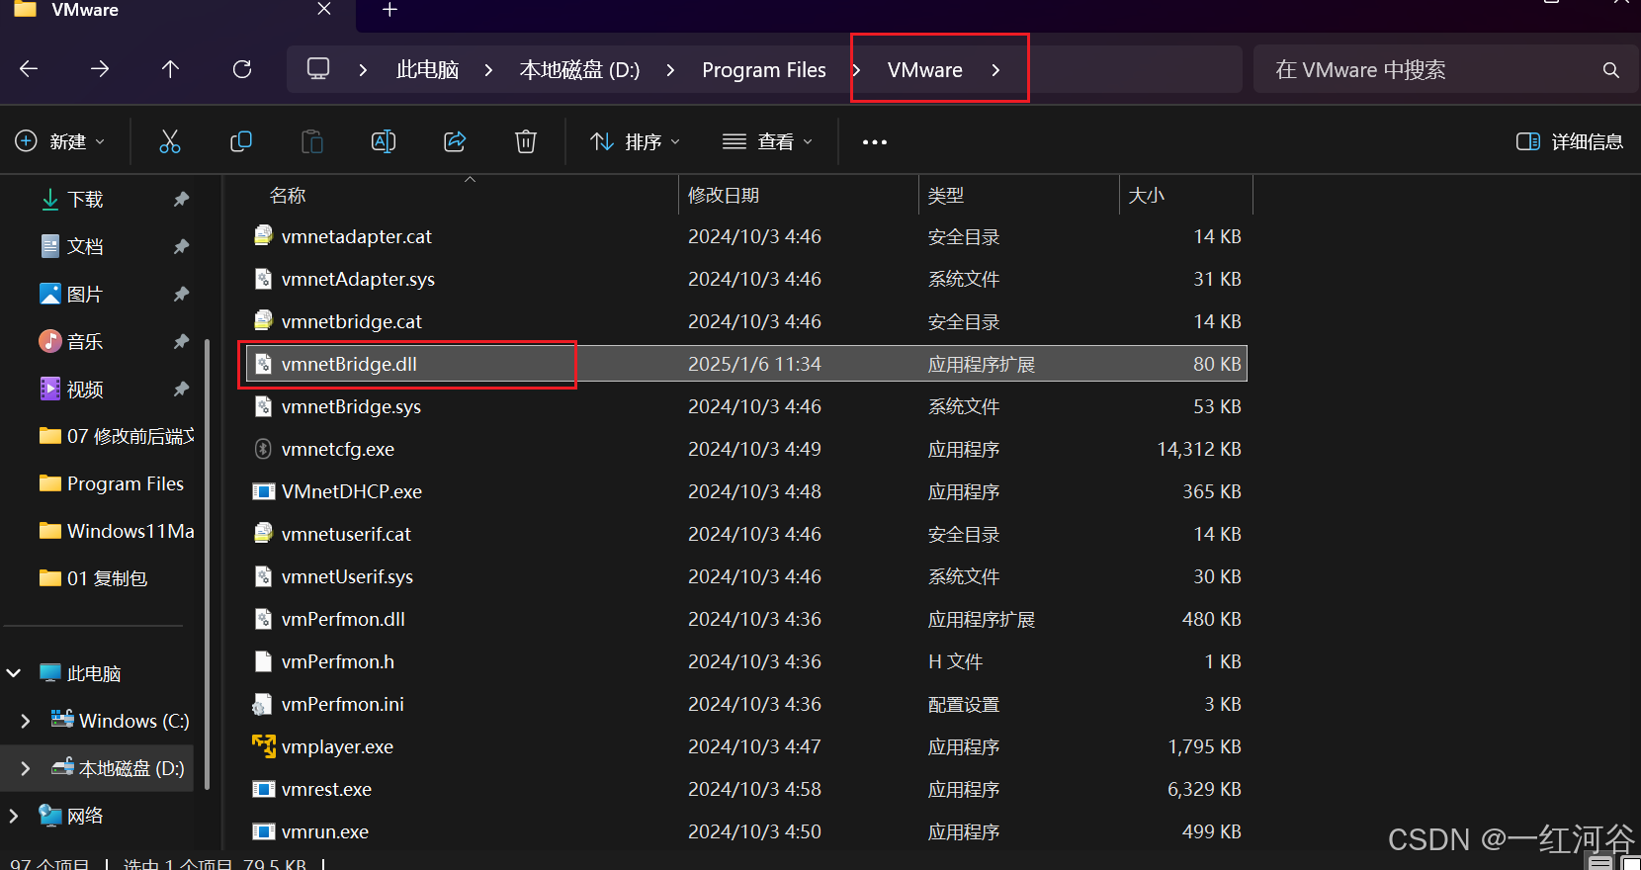Close the VMware tab
This screenshot has height=870, width=1641.
(x=324, y=9)
